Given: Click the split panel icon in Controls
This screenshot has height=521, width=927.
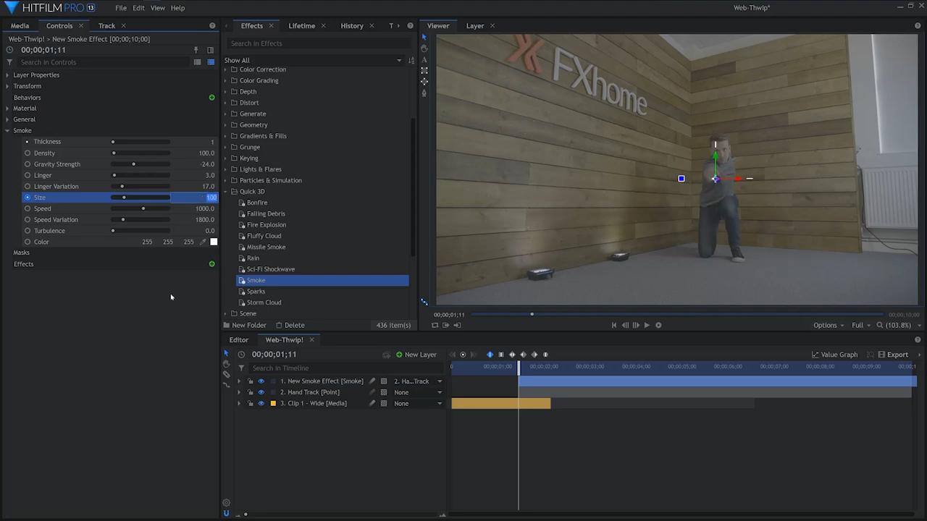Looking at the screenshot, I should click(x=211, y=50).
